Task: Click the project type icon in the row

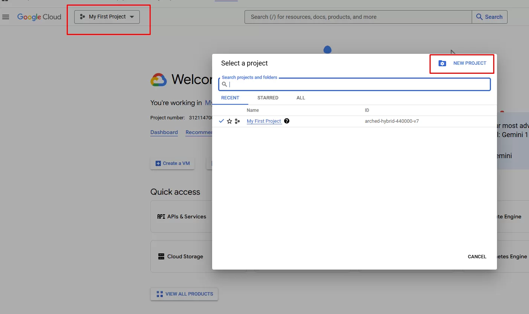Action: click(x=237, y=121)
